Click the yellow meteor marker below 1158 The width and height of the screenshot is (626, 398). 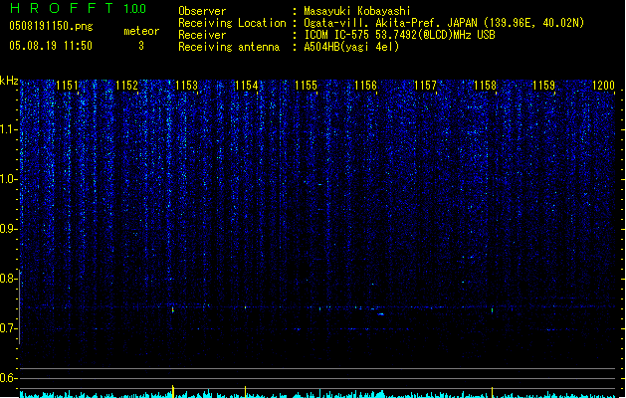coord(492,391)
